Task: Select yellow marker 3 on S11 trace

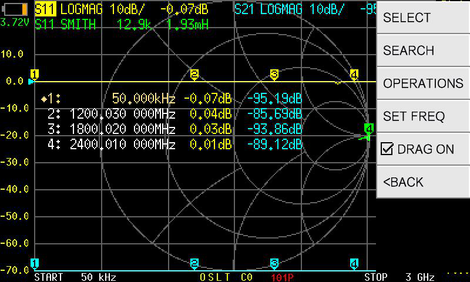Action: pyautogui.click(x=274, y=75)
